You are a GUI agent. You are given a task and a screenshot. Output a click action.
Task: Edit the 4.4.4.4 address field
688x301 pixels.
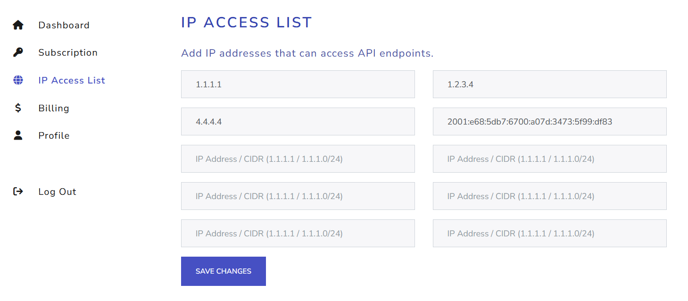(x=298, y=122)
